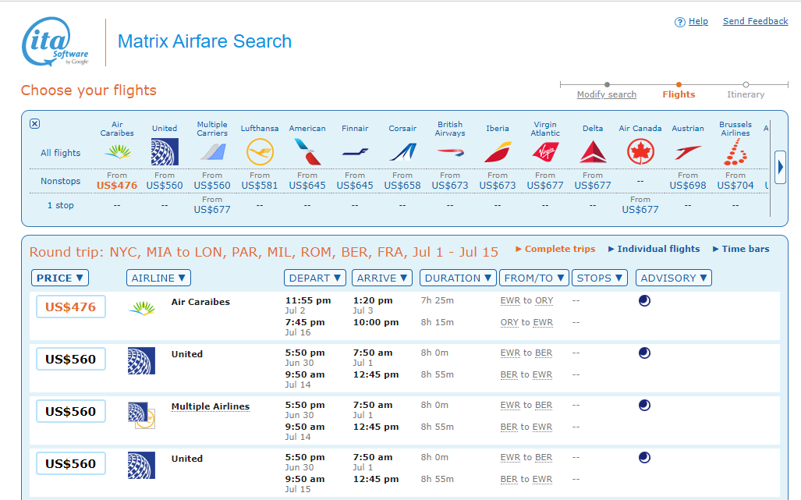801x500 pixels.
Task: Click Corsair US$658 nonstop price
Action: pos(402,186)
